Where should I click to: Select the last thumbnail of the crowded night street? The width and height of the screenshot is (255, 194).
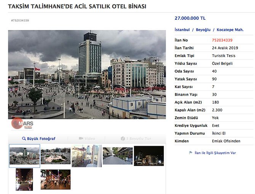[x=56, y=179]
